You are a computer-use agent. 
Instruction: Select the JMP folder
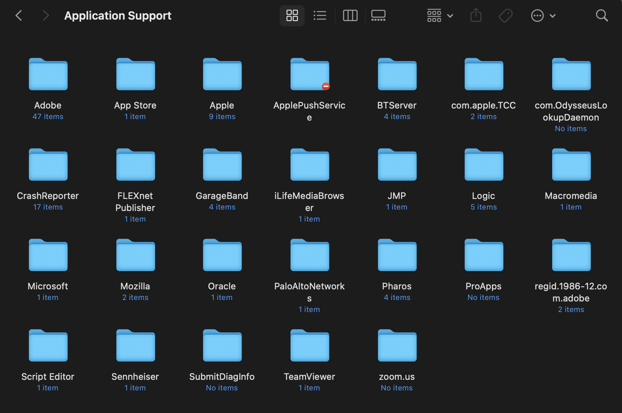(397, 164)
